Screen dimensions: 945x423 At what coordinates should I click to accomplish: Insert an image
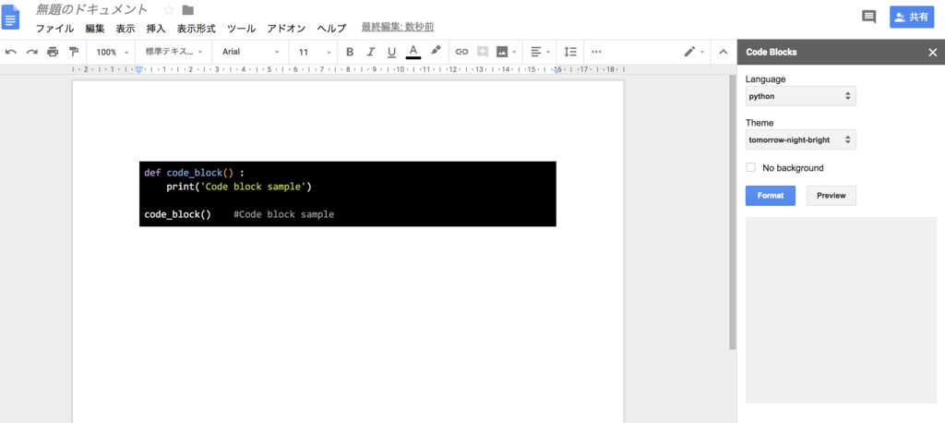pos(501,52)
